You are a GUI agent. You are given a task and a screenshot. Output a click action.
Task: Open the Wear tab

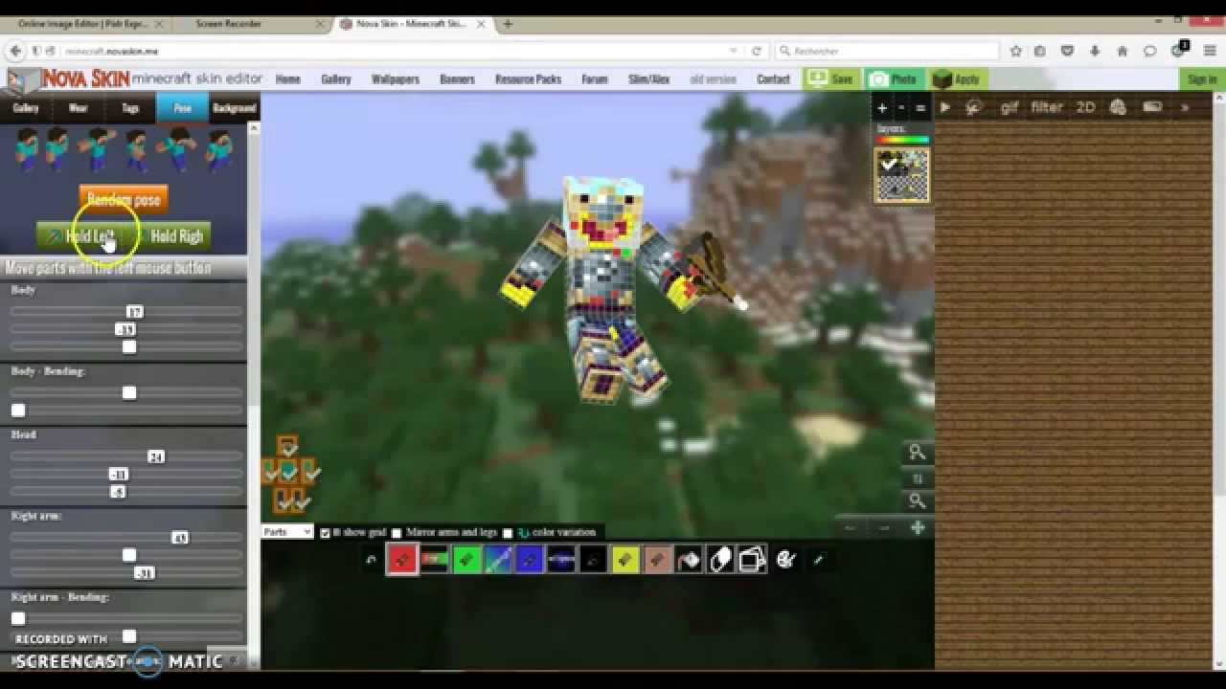click(x=79, y=108)
